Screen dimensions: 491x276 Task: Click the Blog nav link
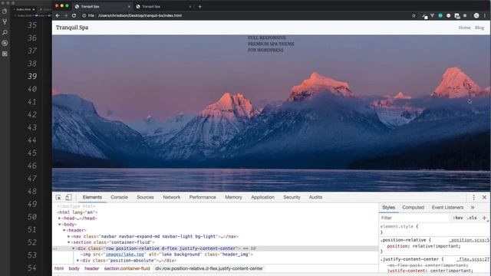(479, 28)
